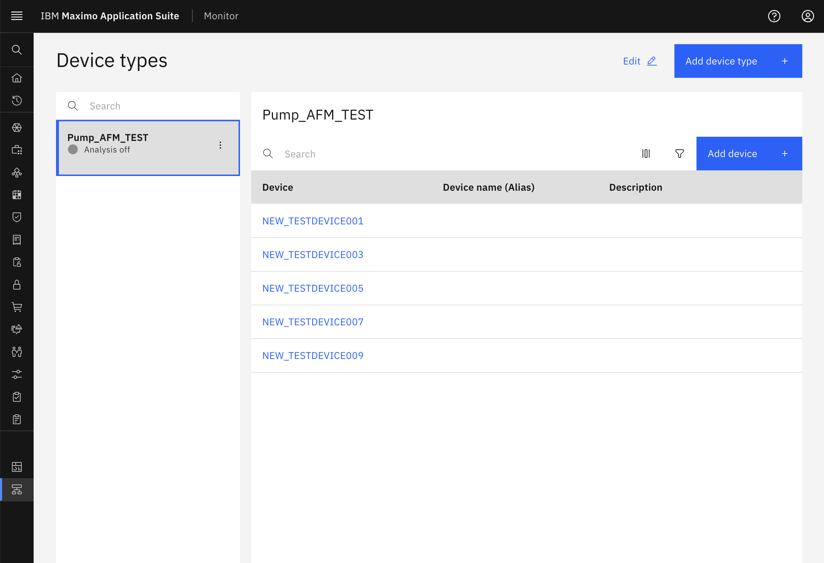Open the help question mark icon
Viewport: 824px width, 563px height.
pyautogui.click(x=774, y=16)
